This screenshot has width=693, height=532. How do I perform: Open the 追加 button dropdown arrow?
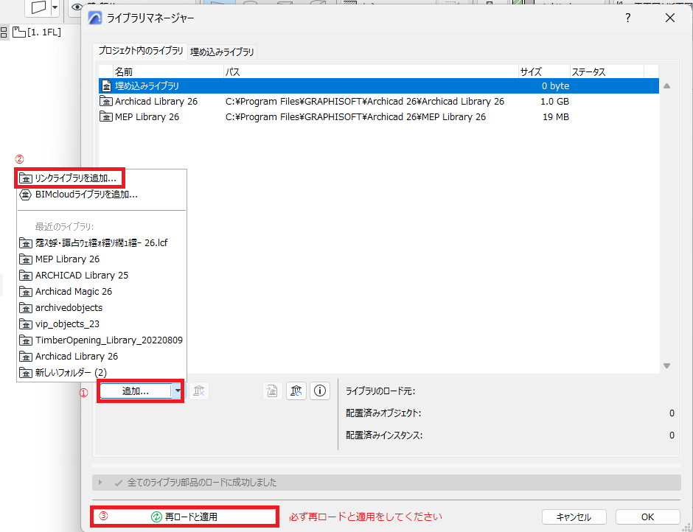click(177, 391)
